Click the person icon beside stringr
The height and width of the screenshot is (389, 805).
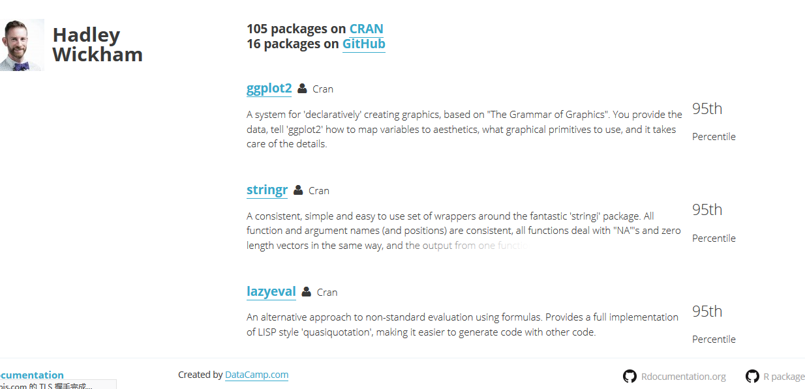pyautogui.click(x=298, y=190)
